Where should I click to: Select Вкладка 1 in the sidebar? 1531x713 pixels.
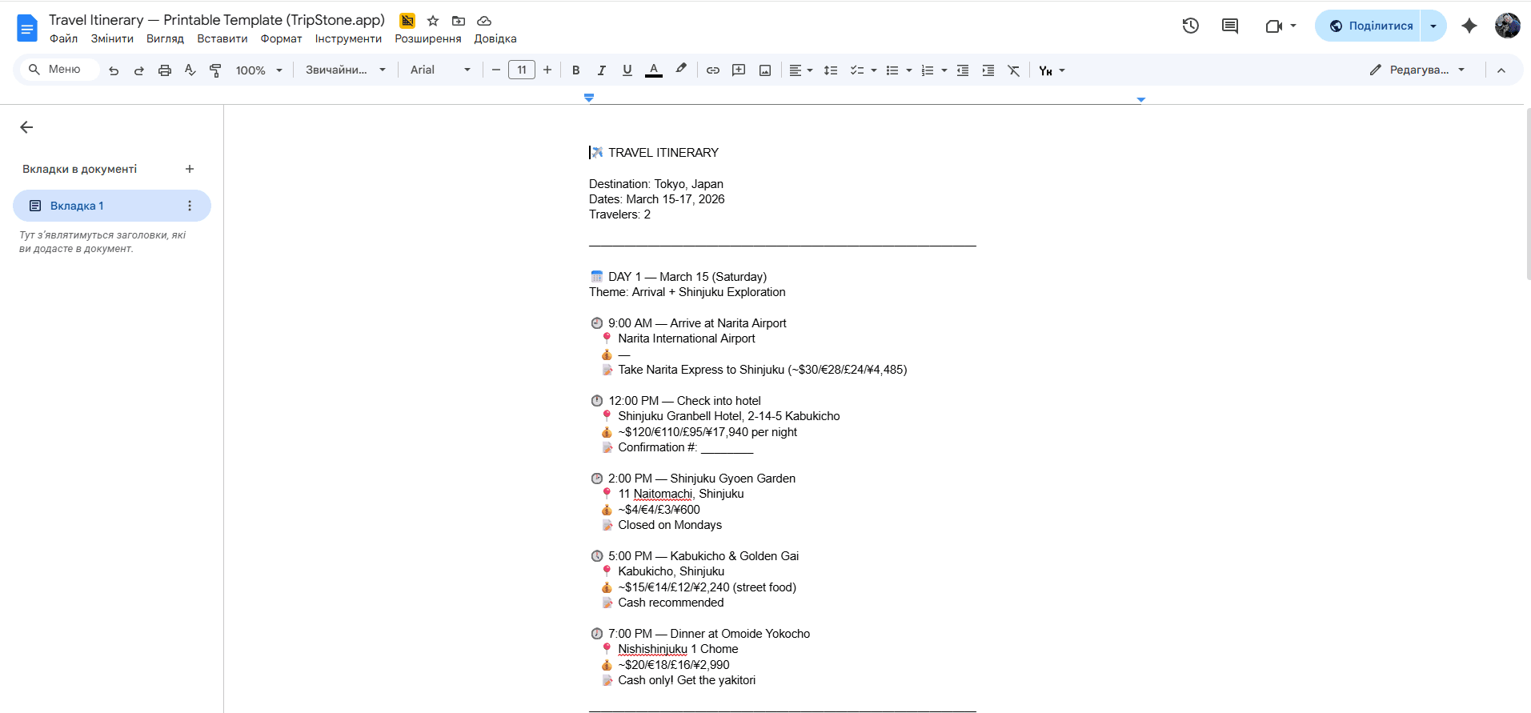click(x=77, y=206)
